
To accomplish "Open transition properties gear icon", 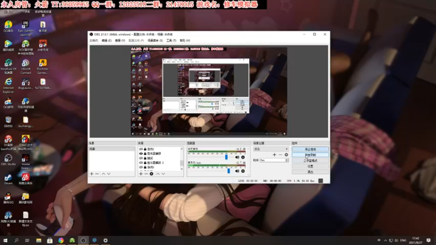I will (x=286, y=155).
